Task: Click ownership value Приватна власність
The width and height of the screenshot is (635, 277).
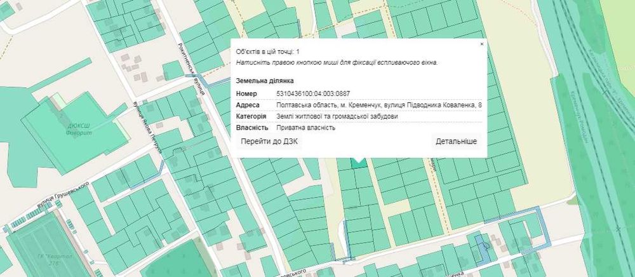Action: tap(306, 128)
